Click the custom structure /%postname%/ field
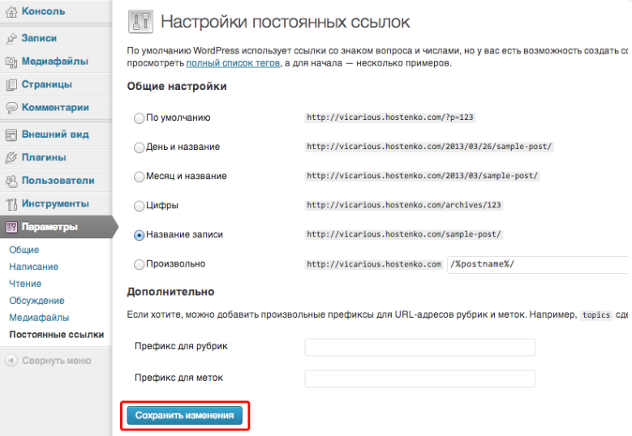The image size is (632, 436). 538,264
